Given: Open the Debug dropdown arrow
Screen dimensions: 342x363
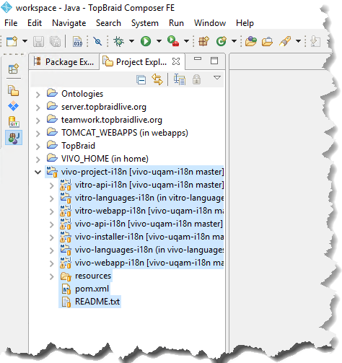Looking at the screenshot, I should pos(131,41).
